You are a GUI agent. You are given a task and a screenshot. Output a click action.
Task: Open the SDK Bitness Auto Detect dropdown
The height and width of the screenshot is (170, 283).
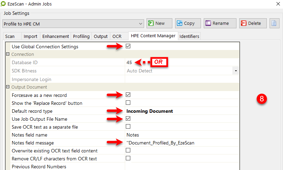(x=236, y=71)
